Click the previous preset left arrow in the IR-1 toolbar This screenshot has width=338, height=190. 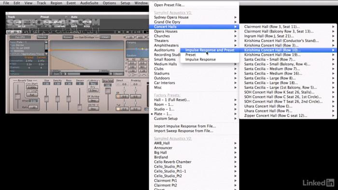(119, 32)
